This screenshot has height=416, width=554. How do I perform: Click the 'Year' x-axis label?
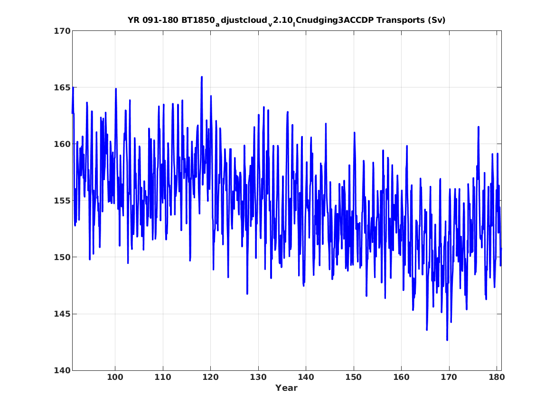pos(287,388)
